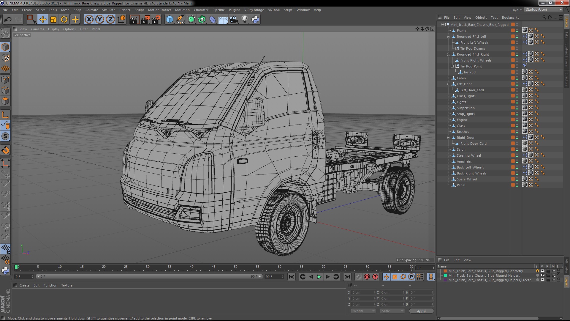Open the Python script icon in toolbar
The height and width of the screenshot is (321, 570).
pyautogui.click(x=255, y=20)
